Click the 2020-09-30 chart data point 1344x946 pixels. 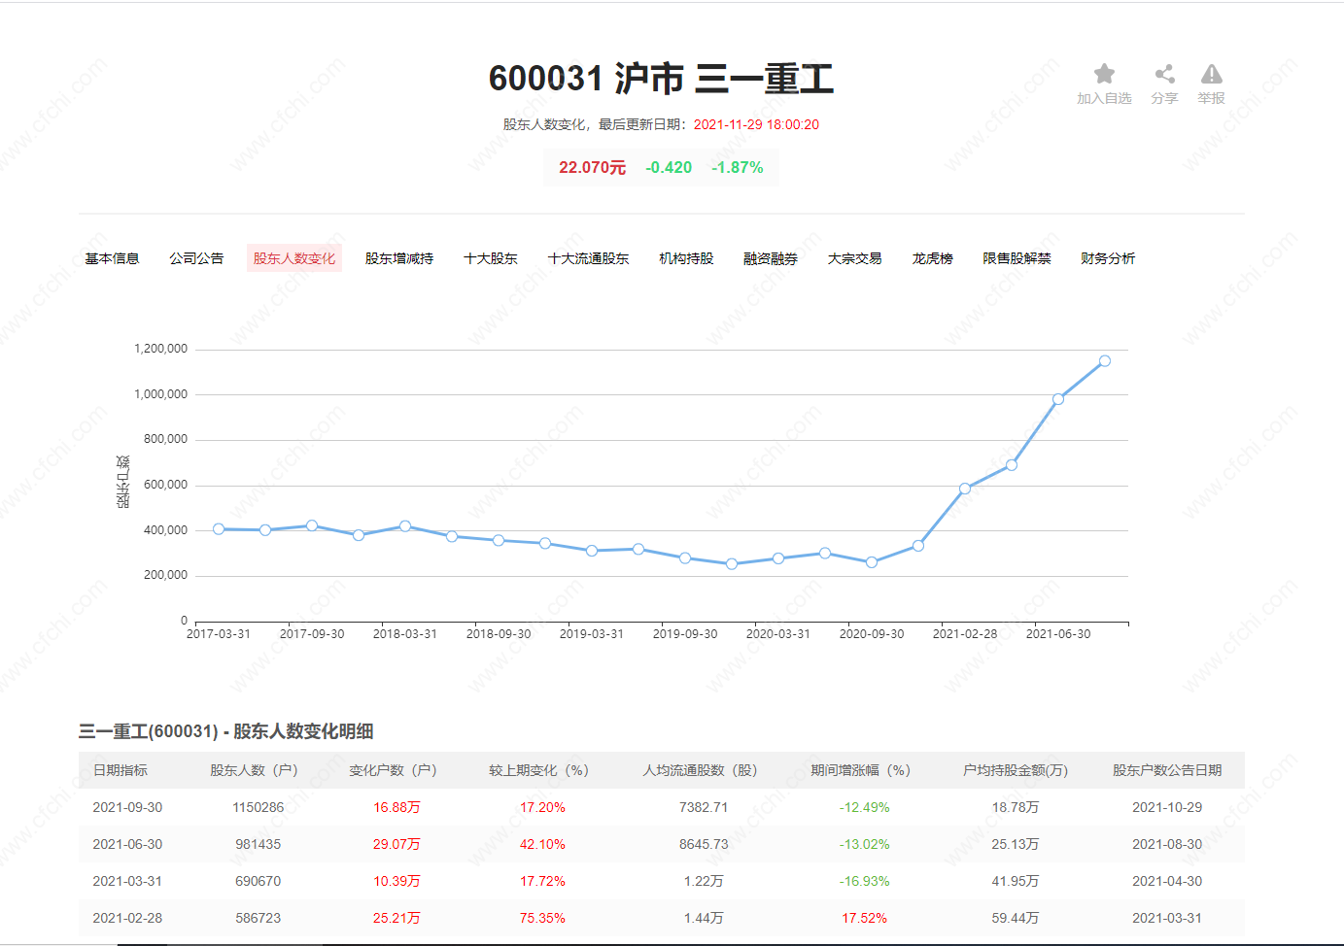click(872, 562)
